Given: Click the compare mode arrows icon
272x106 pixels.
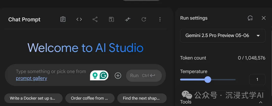Looking at the screenshot, I should [x=127, y=19].
